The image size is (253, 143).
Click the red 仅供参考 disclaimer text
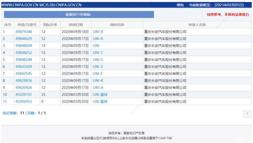coord(228,14)
